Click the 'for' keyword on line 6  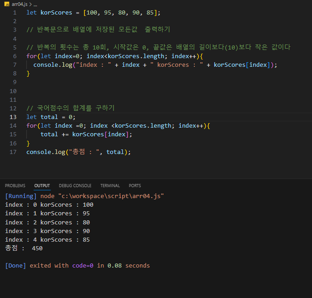32,56
